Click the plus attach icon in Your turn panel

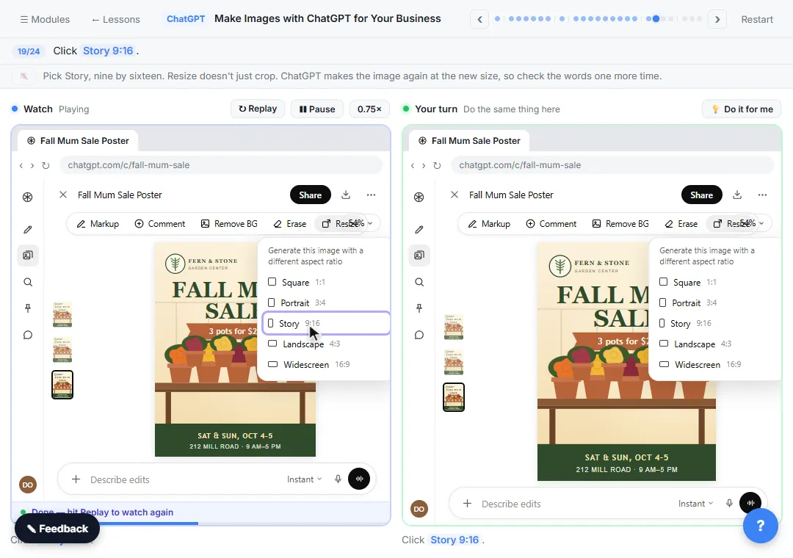467,504
